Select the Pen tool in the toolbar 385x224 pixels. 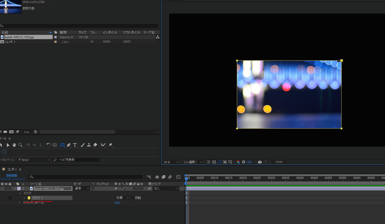(x=69, y=145)
